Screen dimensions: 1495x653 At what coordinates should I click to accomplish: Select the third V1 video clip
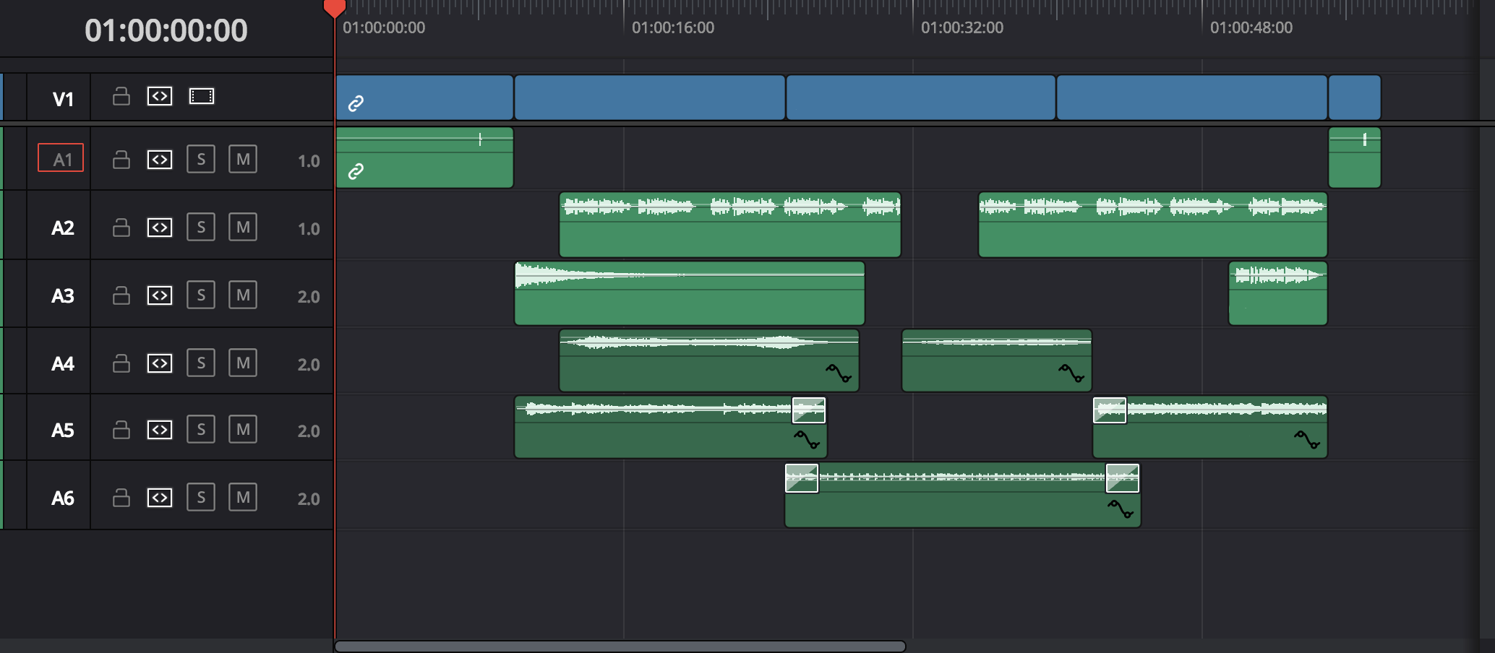pyautogui.click(x=921, y=97)
